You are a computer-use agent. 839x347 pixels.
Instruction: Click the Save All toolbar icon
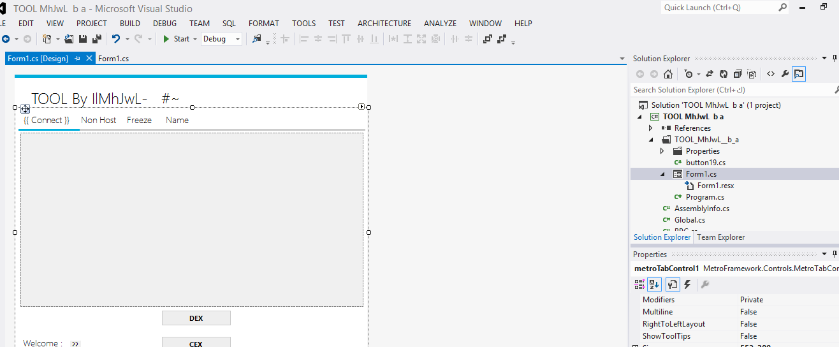[x=97, y=39]
